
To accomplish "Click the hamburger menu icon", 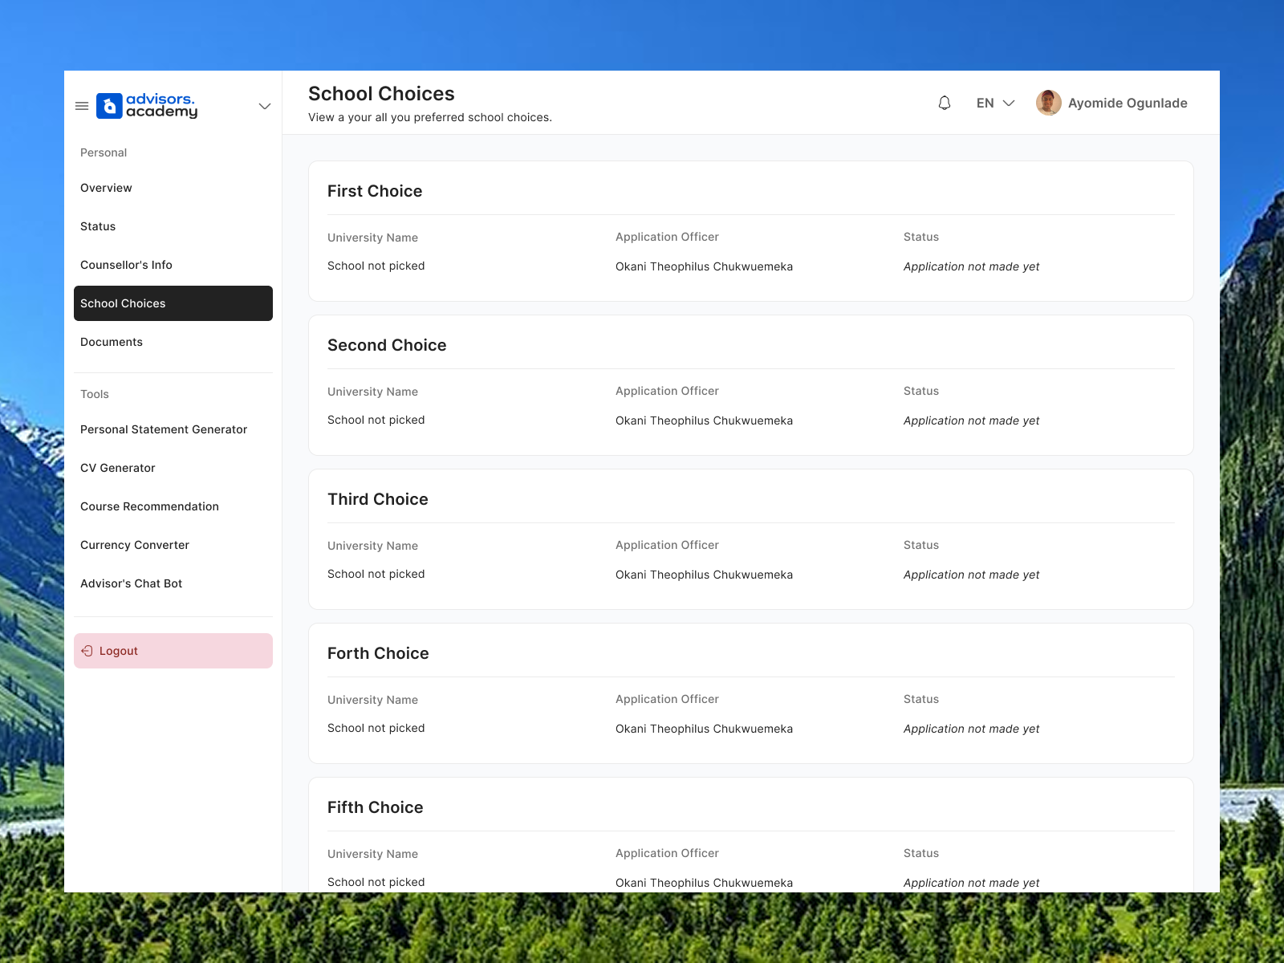I will pos(82,106).
